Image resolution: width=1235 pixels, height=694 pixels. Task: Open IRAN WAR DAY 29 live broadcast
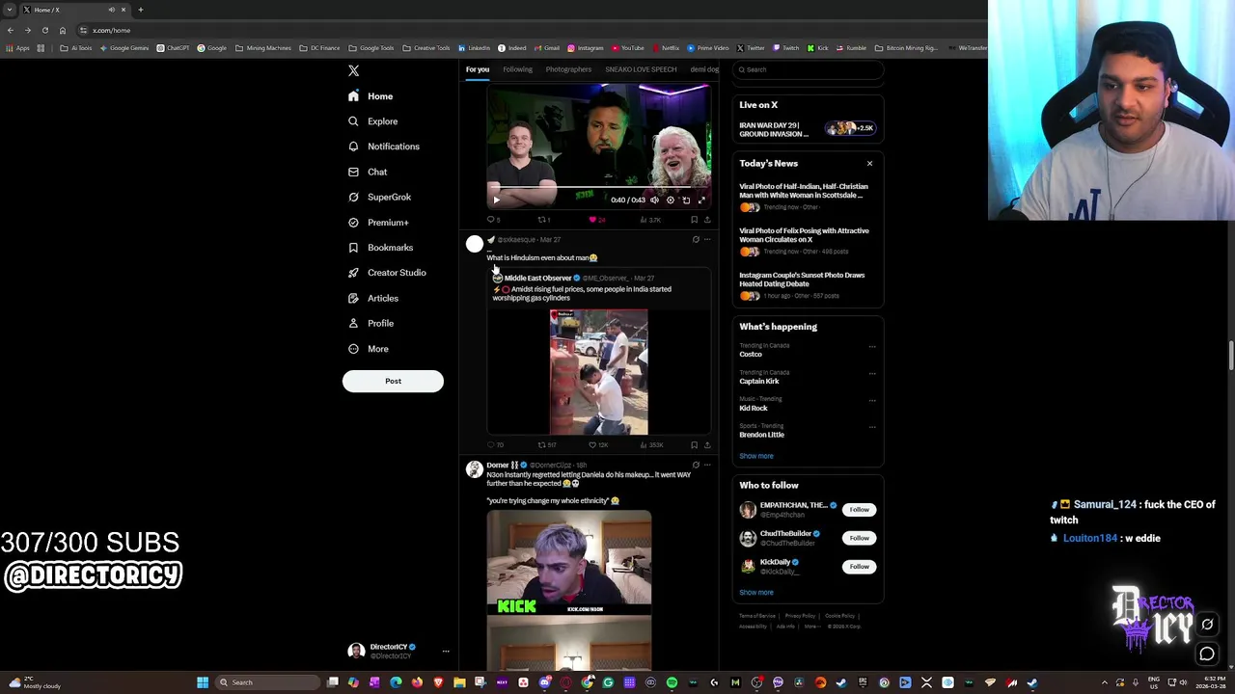[x=808, y=128]
